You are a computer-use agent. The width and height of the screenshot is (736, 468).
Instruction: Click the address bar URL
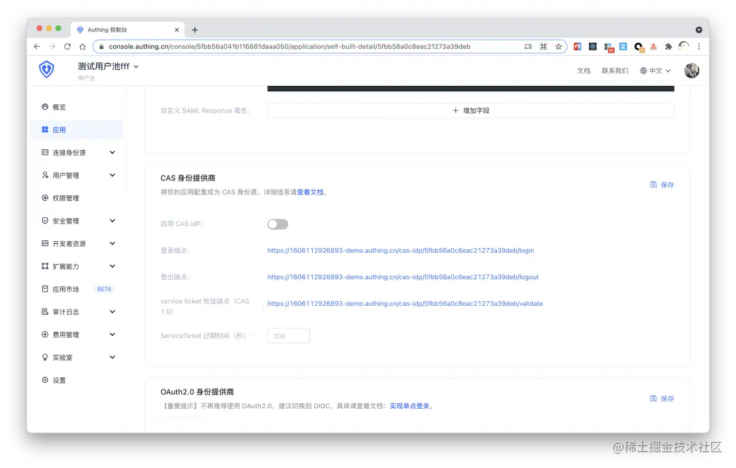point(290,46)
